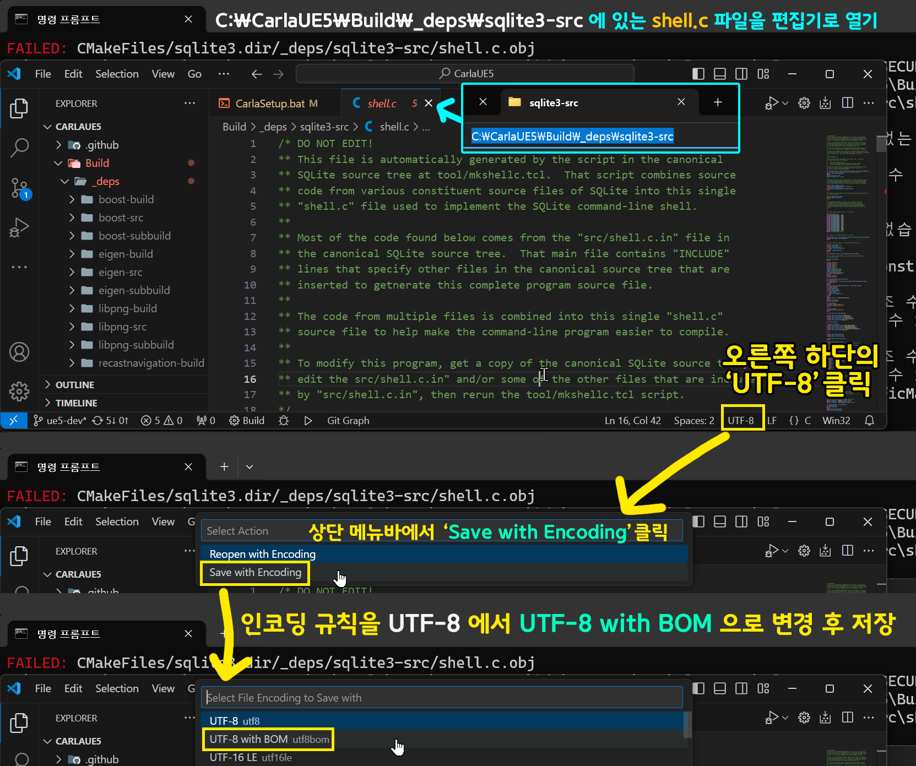Open Customize Layout icon in top VS Code window
The image size is (916, 766).
click(x=763, y=74)
